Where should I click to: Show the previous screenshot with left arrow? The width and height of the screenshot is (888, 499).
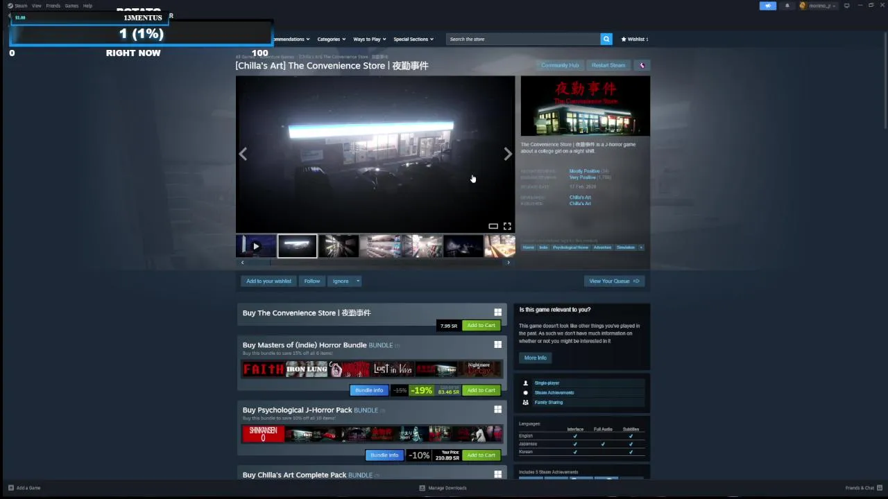point(243,154)
